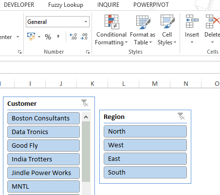Image resolution: width=220 pixels, height=195 pixels.
Task: Select column K header
Action: pyautogui.click(x=92, y=83)
